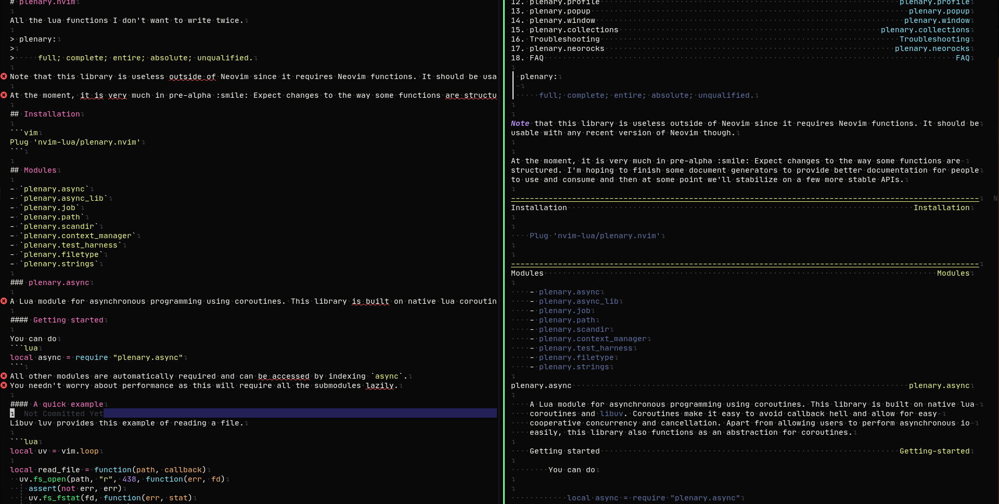Click plenary.async_lib in help pane list
The height and width of the screenshot is (504, 999).
[x=579, y=301]
